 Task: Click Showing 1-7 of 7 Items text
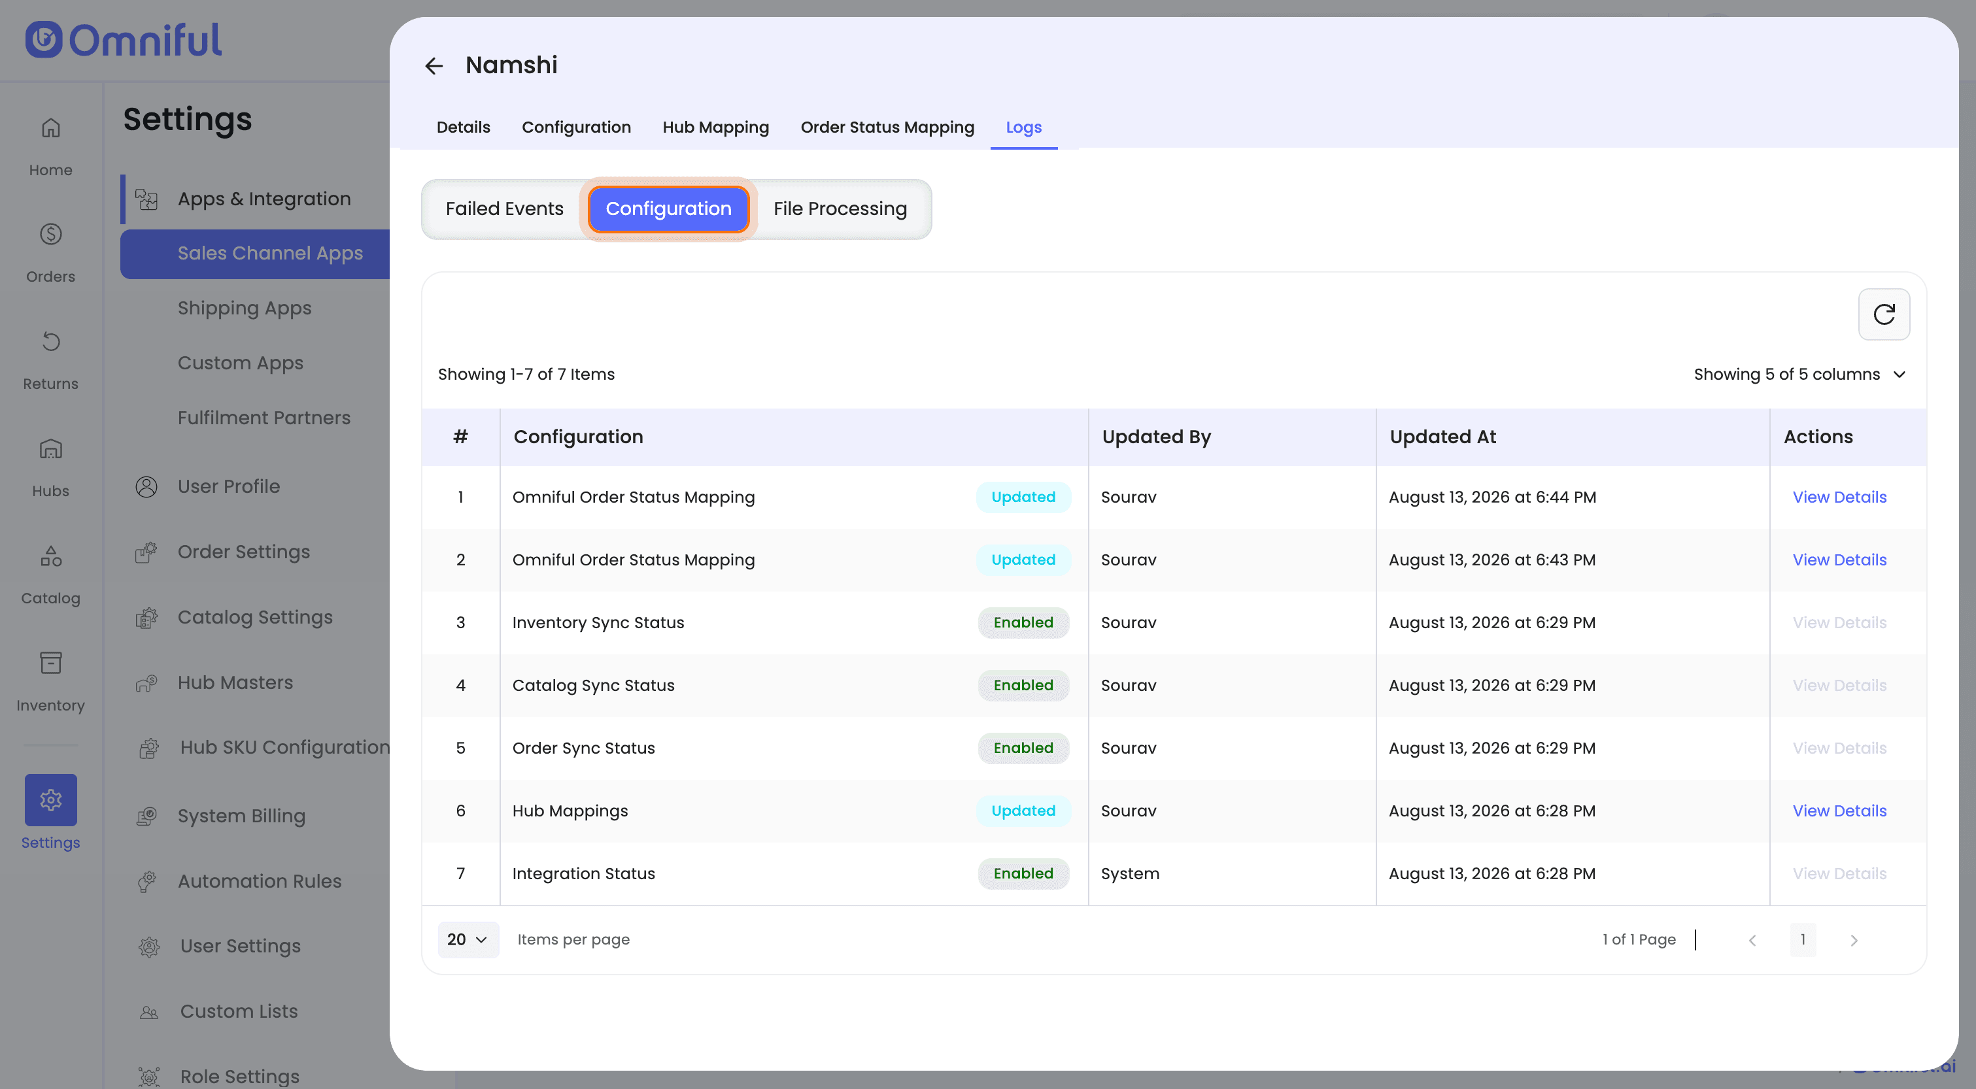point(526,375)
